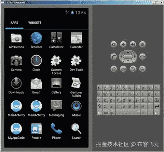Click the emulator magnifier search button
This screenshot has height=152, width=164.
142,68
